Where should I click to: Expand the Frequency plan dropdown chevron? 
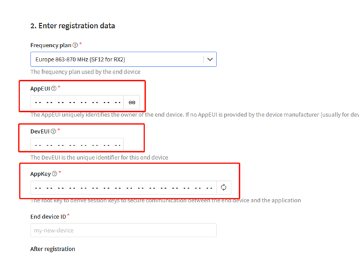click(x=210, y=59)
